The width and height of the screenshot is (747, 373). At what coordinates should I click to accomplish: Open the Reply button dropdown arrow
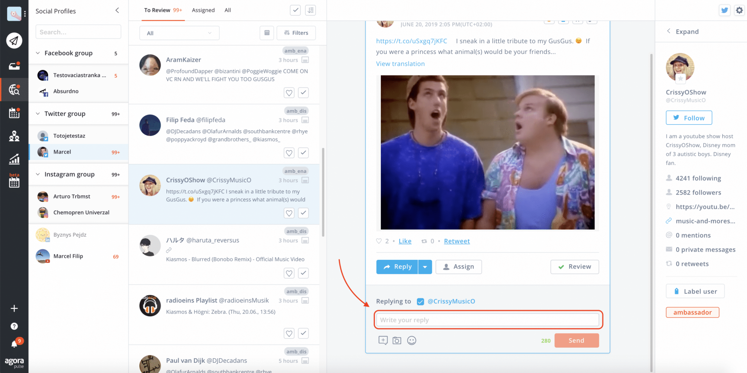point(425,267)
